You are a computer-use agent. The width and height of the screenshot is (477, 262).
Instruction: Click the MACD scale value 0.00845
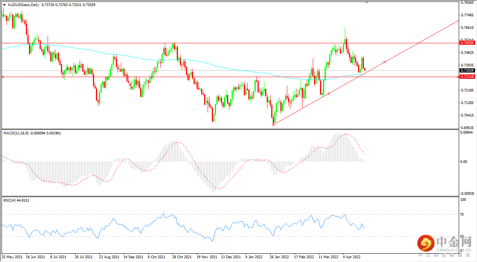[x=467, y=133]
